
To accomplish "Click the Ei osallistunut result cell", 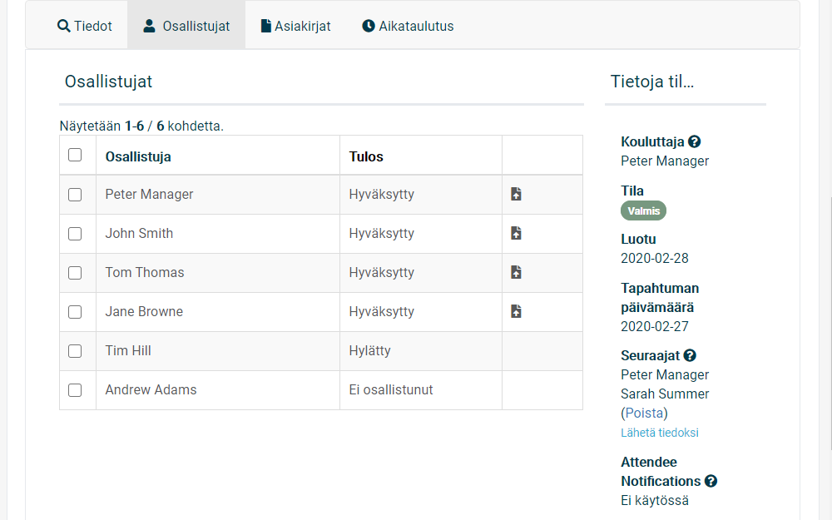I will (421, 390).
